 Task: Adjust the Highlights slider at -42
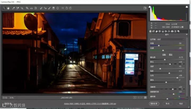[160, 69]
